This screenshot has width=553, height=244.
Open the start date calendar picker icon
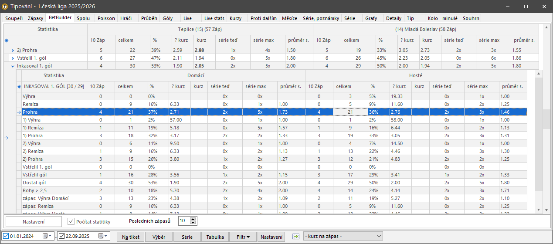(x=46, y=236)
